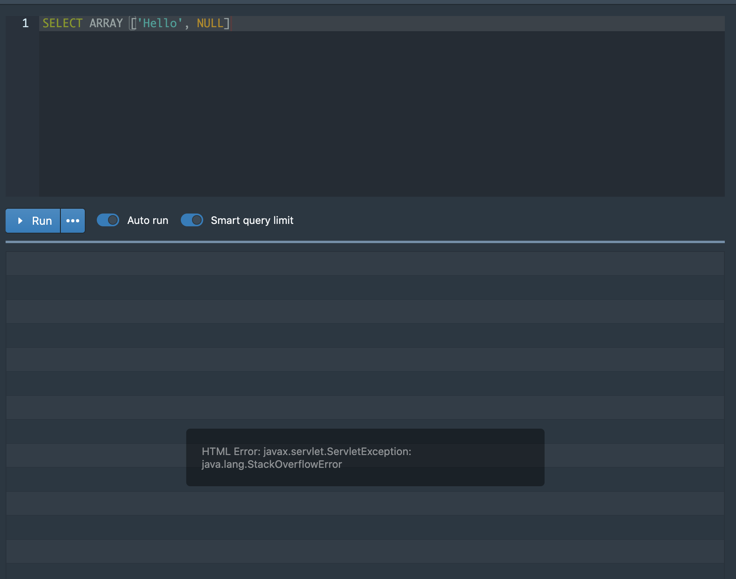Click the Smart query limit toggle knob
Image resolution: width=736 pixels, height=579 pixels.
tap(196, 220)
